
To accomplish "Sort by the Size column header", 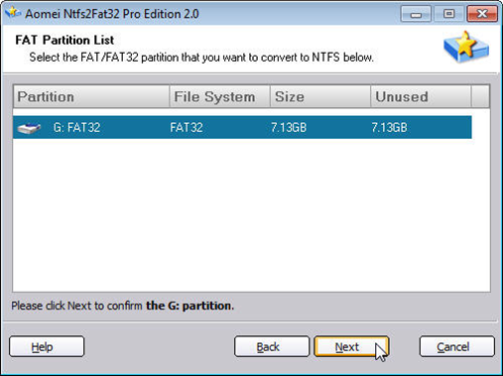I will [320, 96].
